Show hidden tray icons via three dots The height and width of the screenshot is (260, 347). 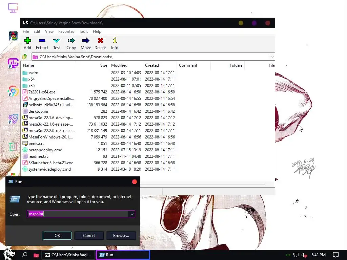click(288, 255)
